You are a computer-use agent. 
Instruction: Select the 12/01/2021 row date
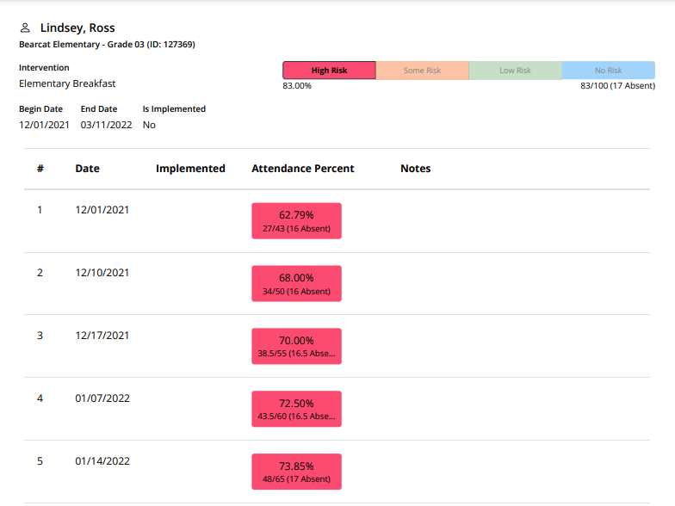pyautogui.click(x=102, y=209)
